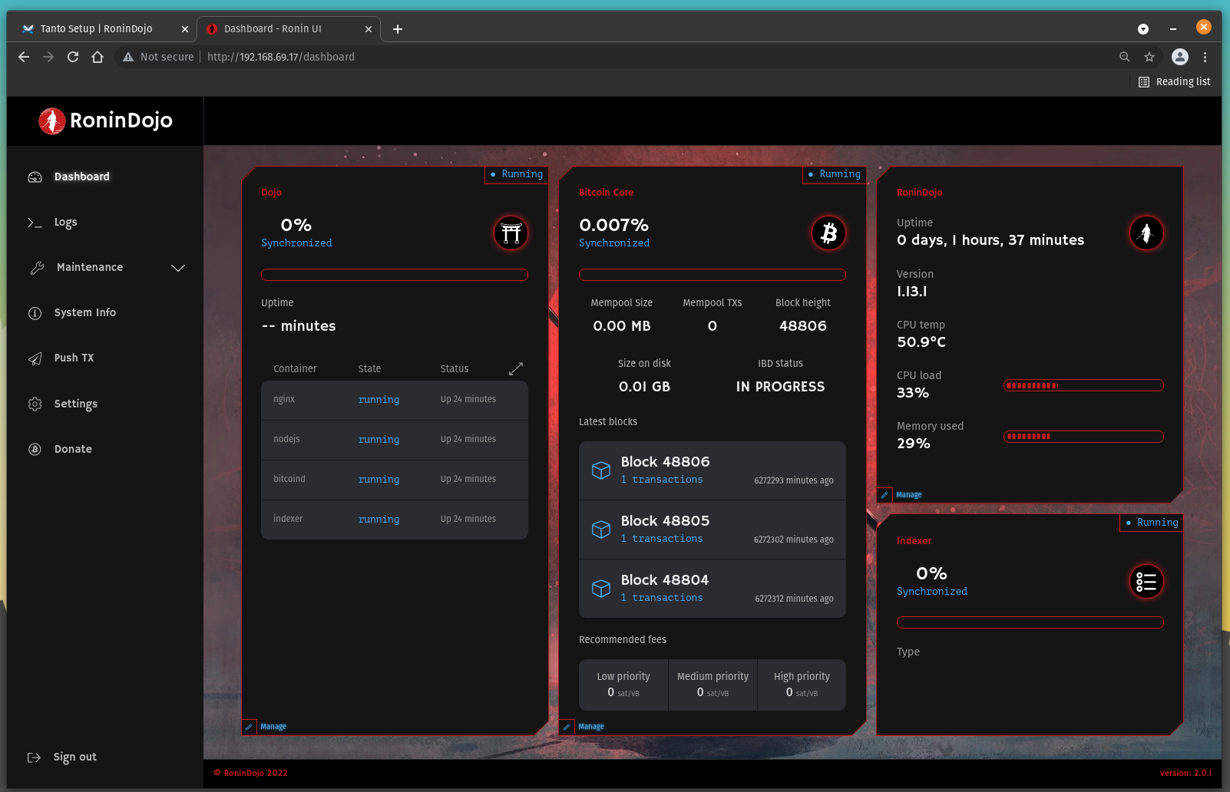Click the Indexer sync progress bar

pyautogui.click(x=1030, y=622)
